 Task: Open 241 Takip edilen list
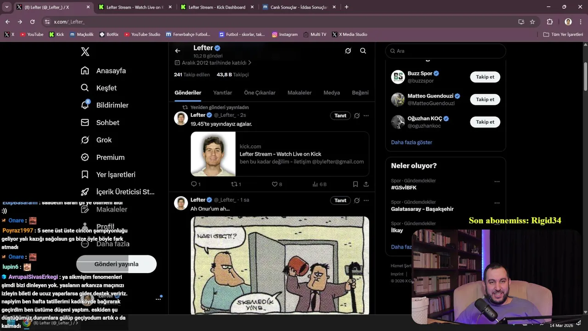tap(192, 75)
